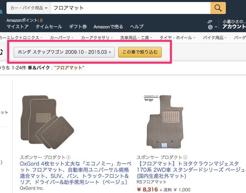This screenshot has height=193, width=246.
Task: Open the カー・バイク用品 search category dropdown
Action: pyautogui.click(x=28, y=8)
